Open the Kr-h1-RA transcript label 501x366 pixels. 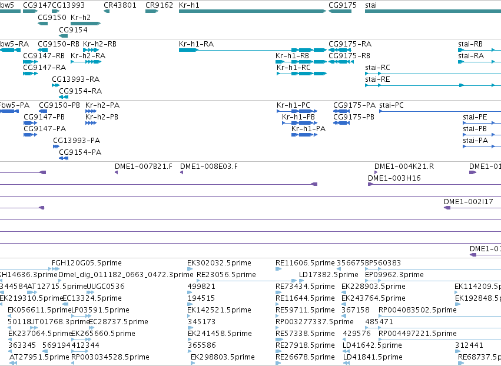pyautogui.click(x=196, y=44)
